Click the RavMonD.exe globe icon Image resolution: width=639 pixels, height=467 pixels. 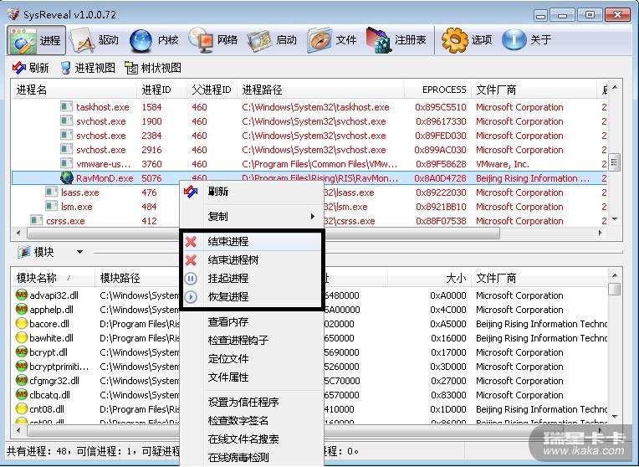tap(66, 177)
